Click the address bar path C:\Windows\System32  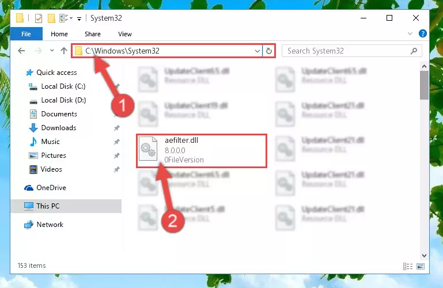(122, 51)
